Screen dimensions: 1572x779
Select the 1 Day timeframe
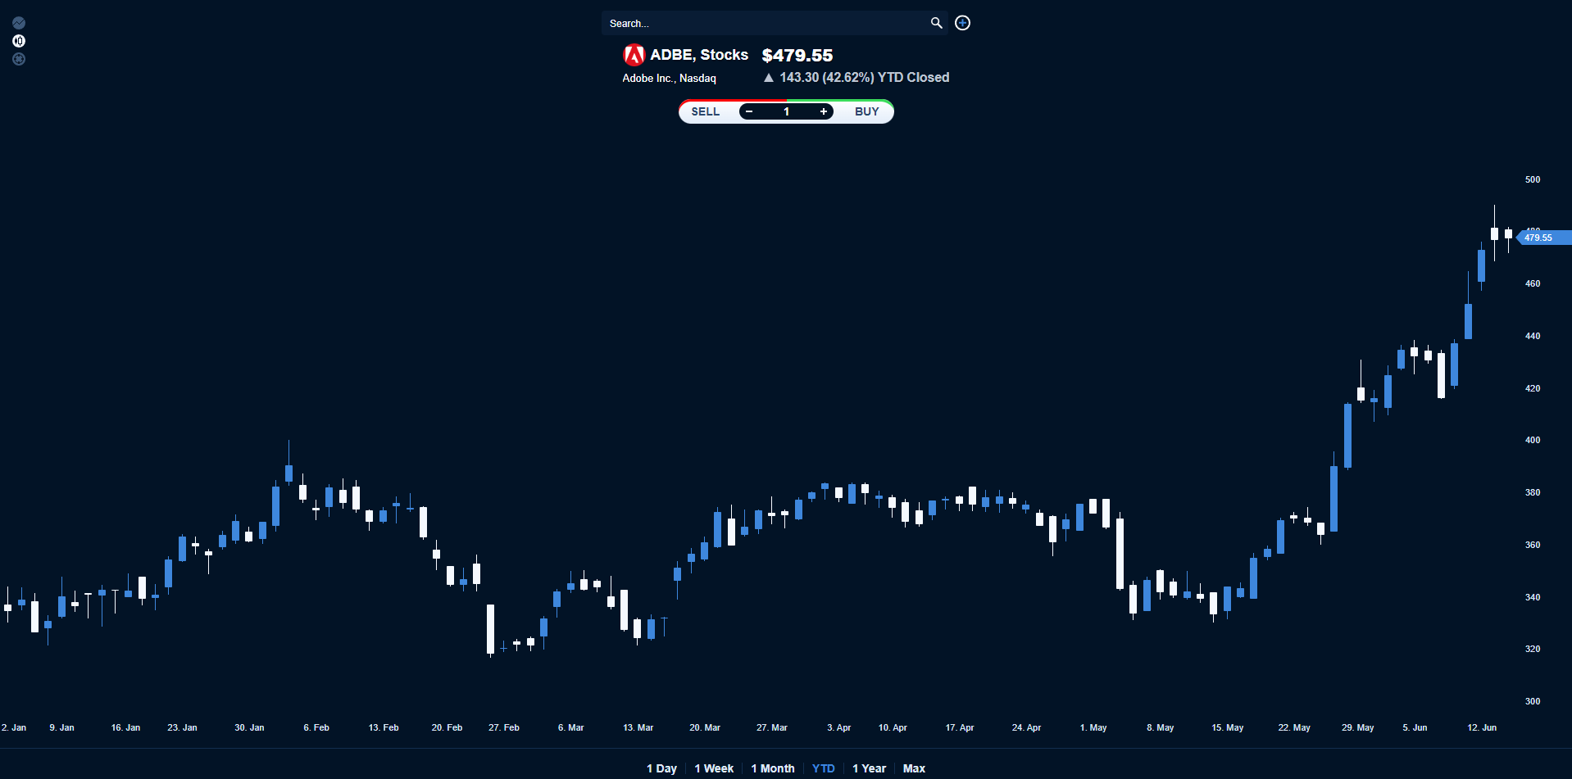point(661,768)
